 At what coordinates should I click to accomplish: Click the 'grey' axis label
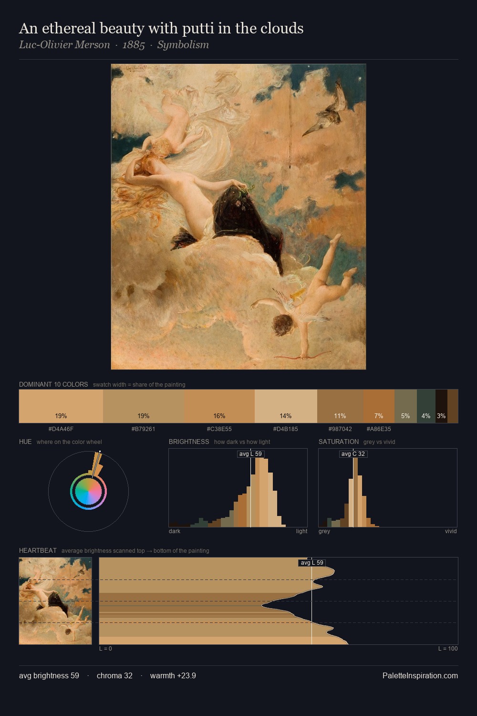[324, 531]
